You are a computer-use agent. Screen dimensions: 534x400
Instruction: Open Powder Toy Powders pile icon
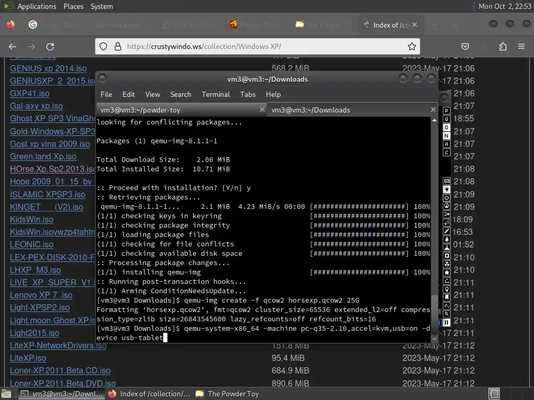[446, 247]
